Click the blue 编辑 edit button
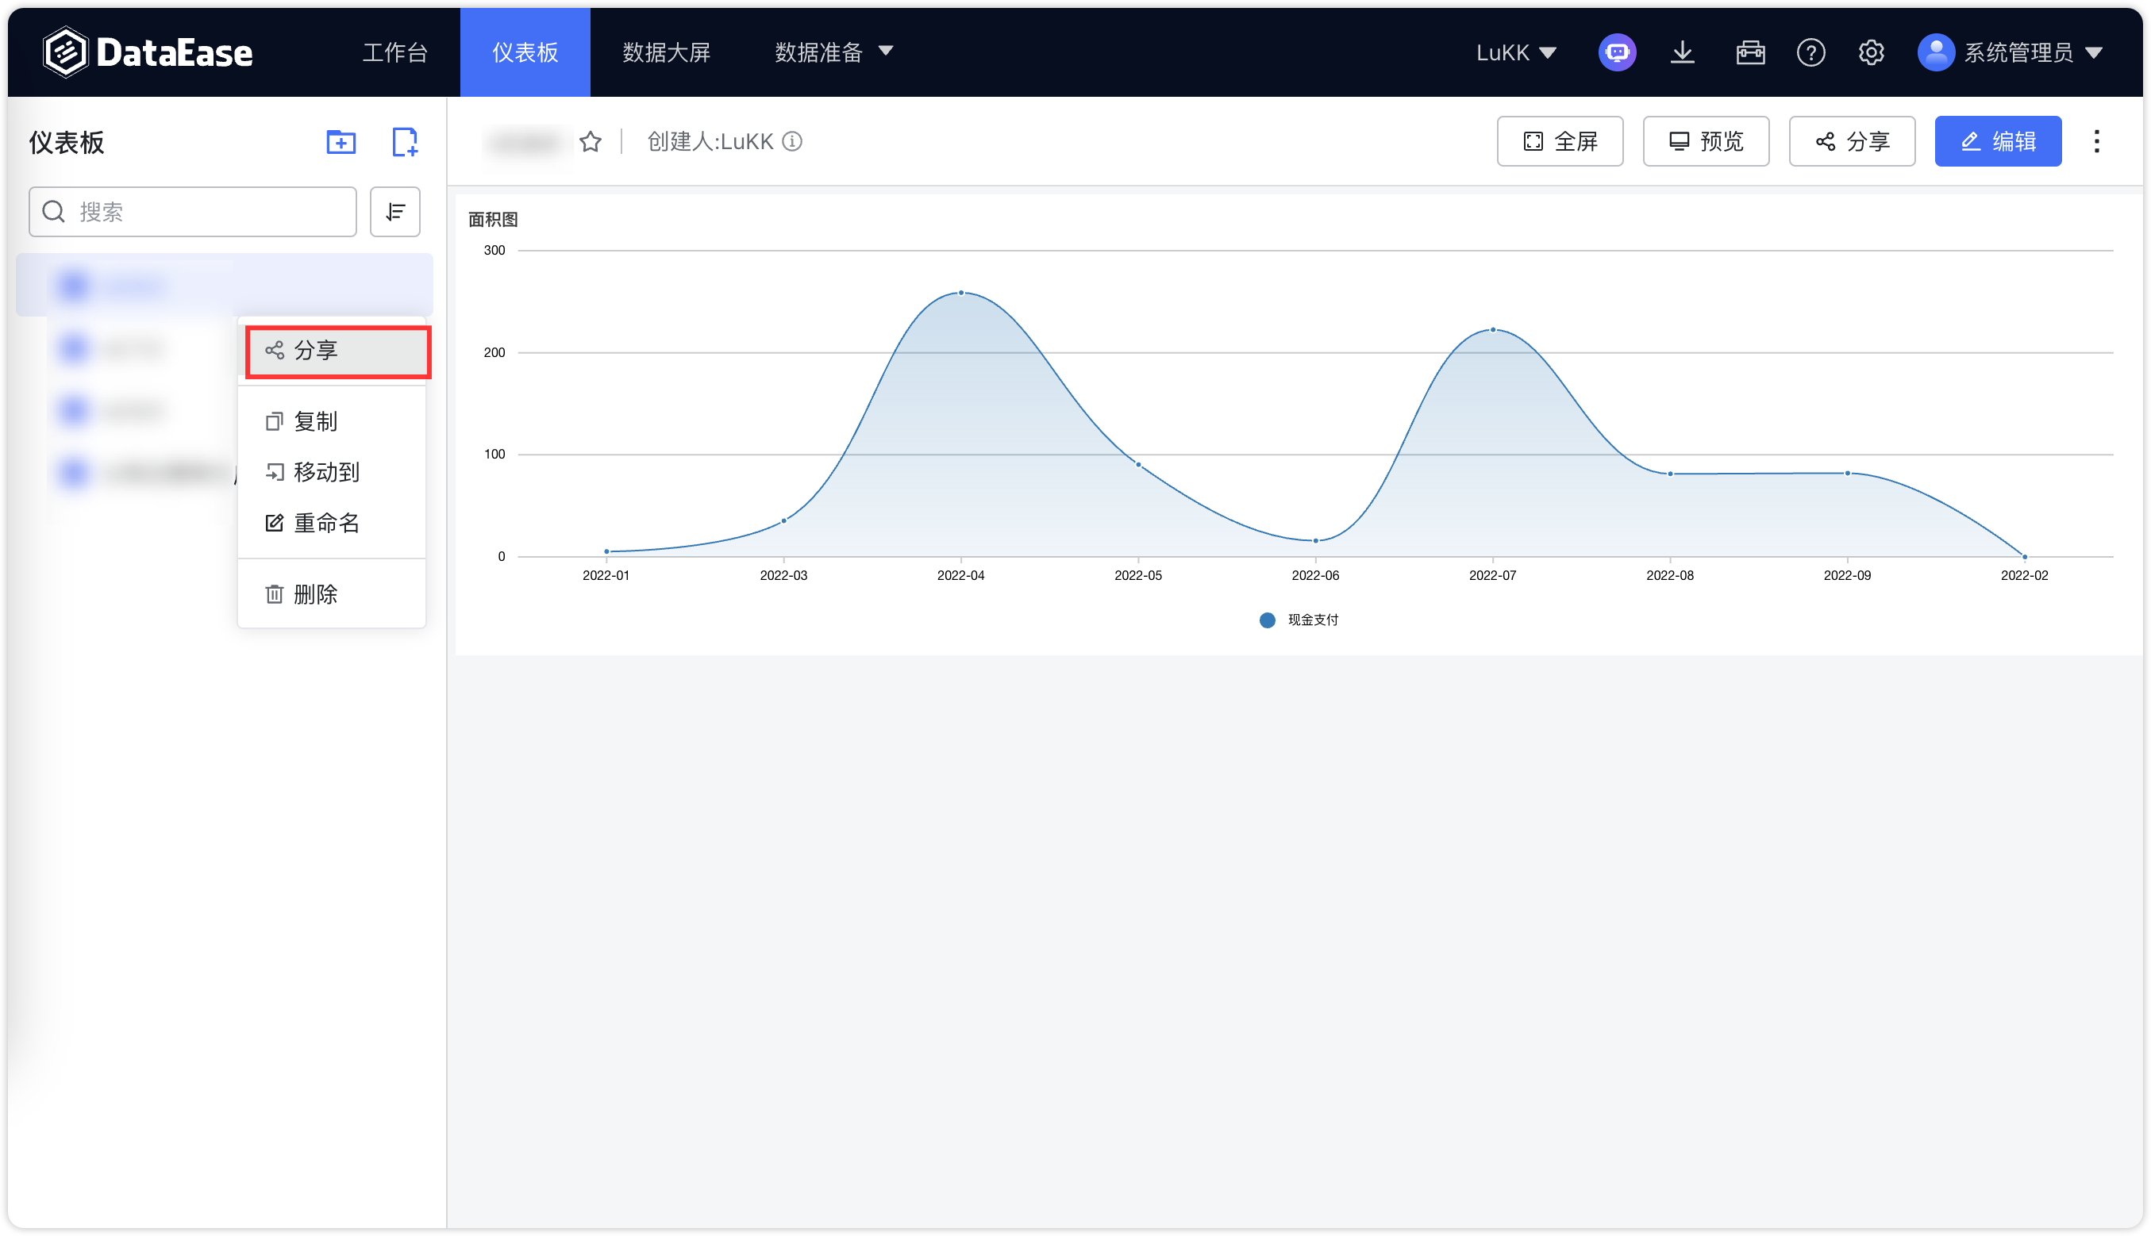Image resolution: width=2151 pixels, height=1236 pixels. tap(1997, 141)
